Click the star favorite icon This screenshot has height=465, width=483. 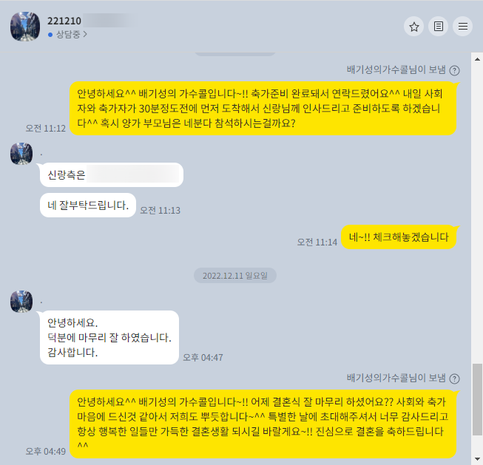[x=414, y=27]
